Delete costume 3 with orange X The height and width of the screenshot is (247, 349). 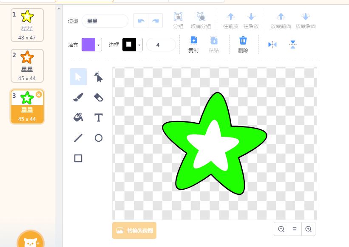(x=39, y=95)
